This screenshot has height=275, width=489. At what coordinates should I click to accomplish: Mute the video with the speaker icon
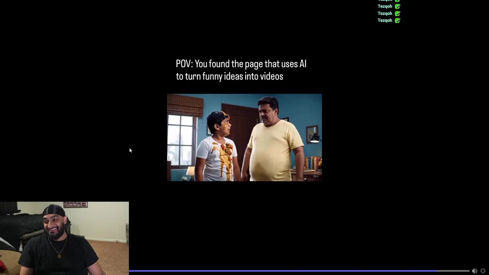pos(474,271)
